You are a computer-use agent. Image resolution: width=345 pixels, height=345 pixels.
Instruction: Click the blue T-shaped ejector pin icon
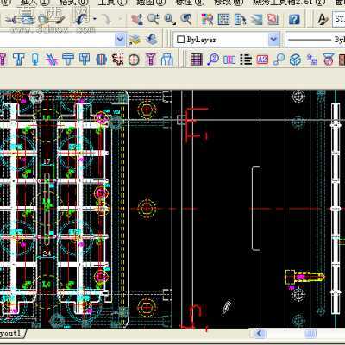[19, 60]
